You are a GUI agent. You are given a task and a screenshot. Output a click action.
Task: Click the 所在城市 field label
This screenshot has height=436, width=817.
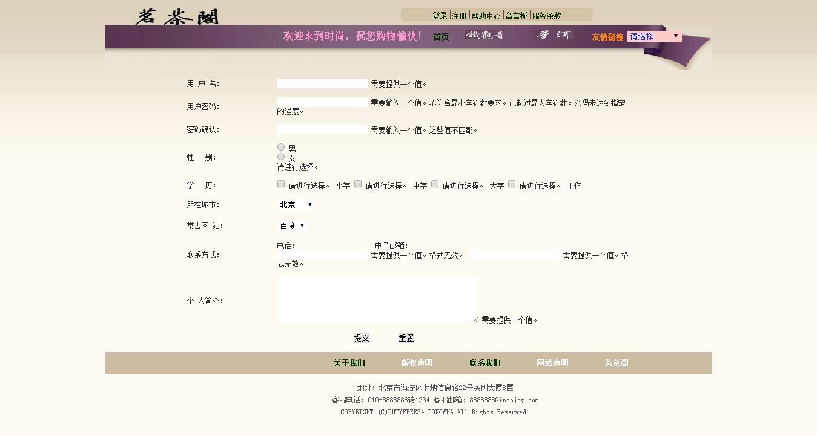coord(203,204)
